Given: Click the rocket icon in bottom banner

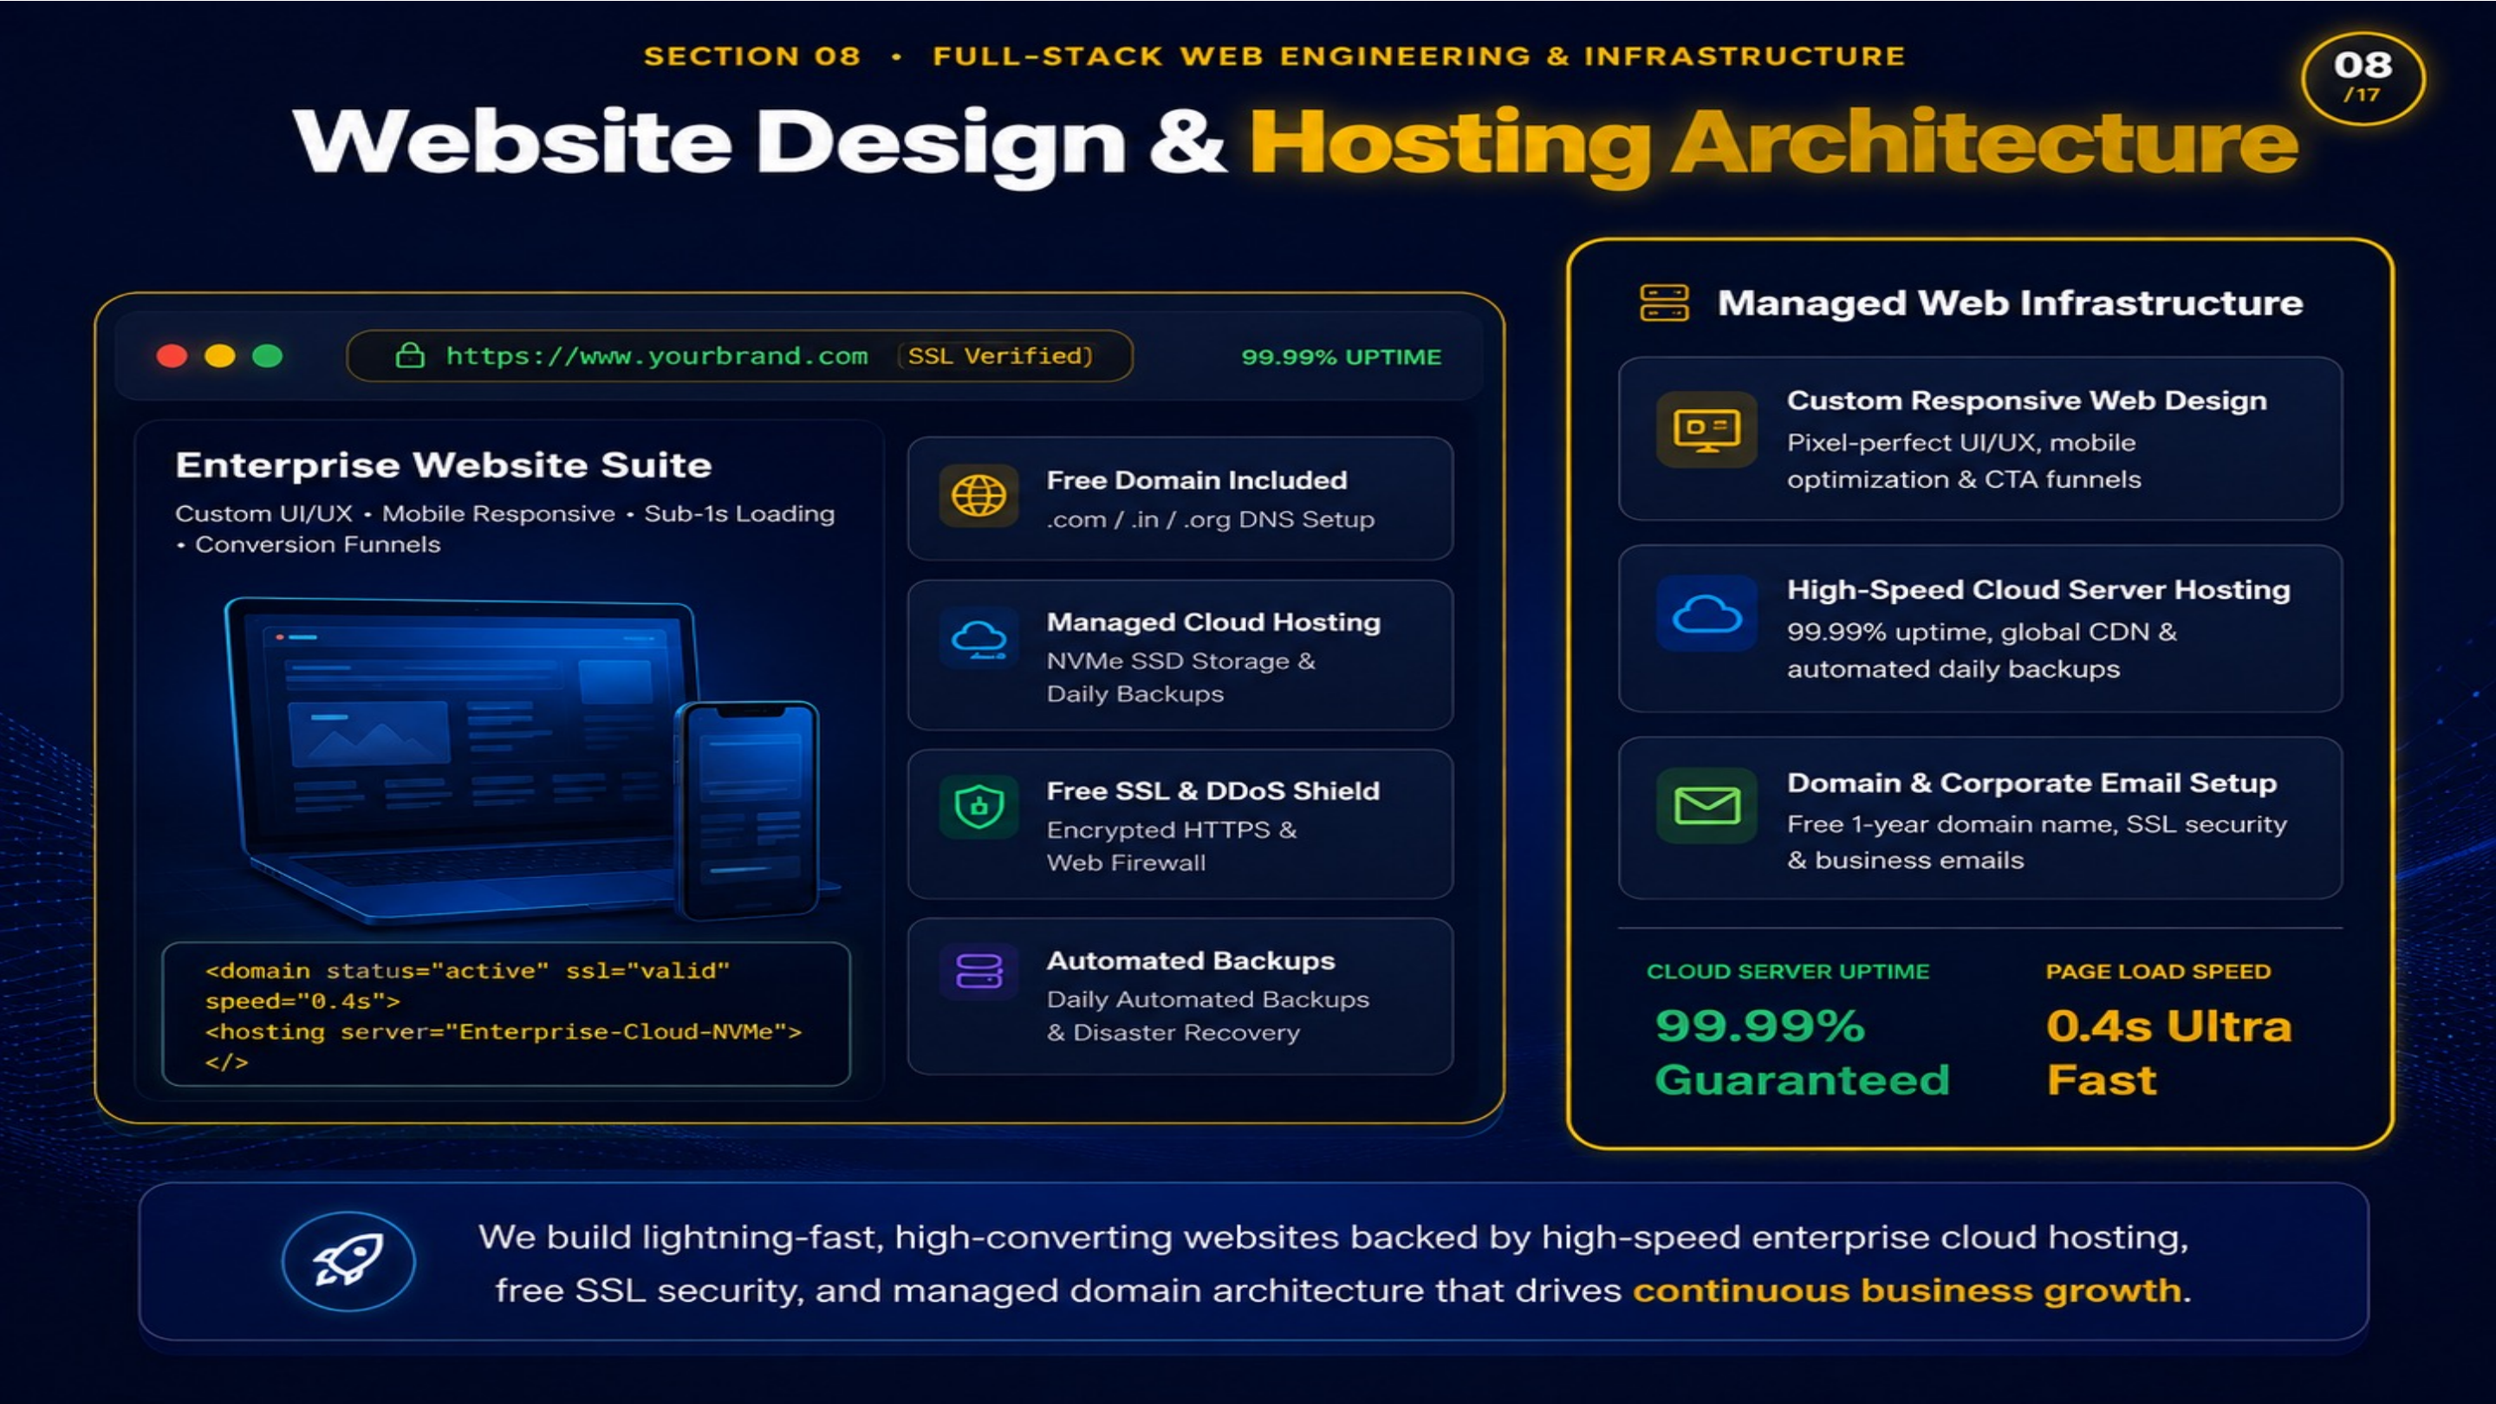Looking at the screenshot, I should pos(348,1261).
